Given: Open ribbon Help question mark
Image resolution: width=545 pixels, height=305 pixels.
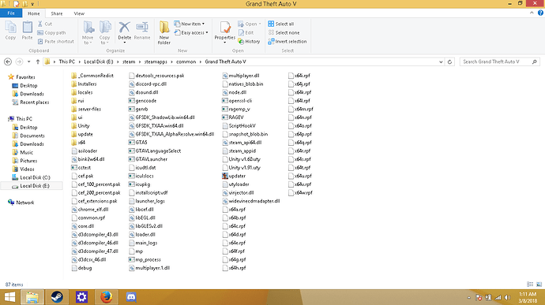Looking at the screenshot, I should (x=540, y=13).
